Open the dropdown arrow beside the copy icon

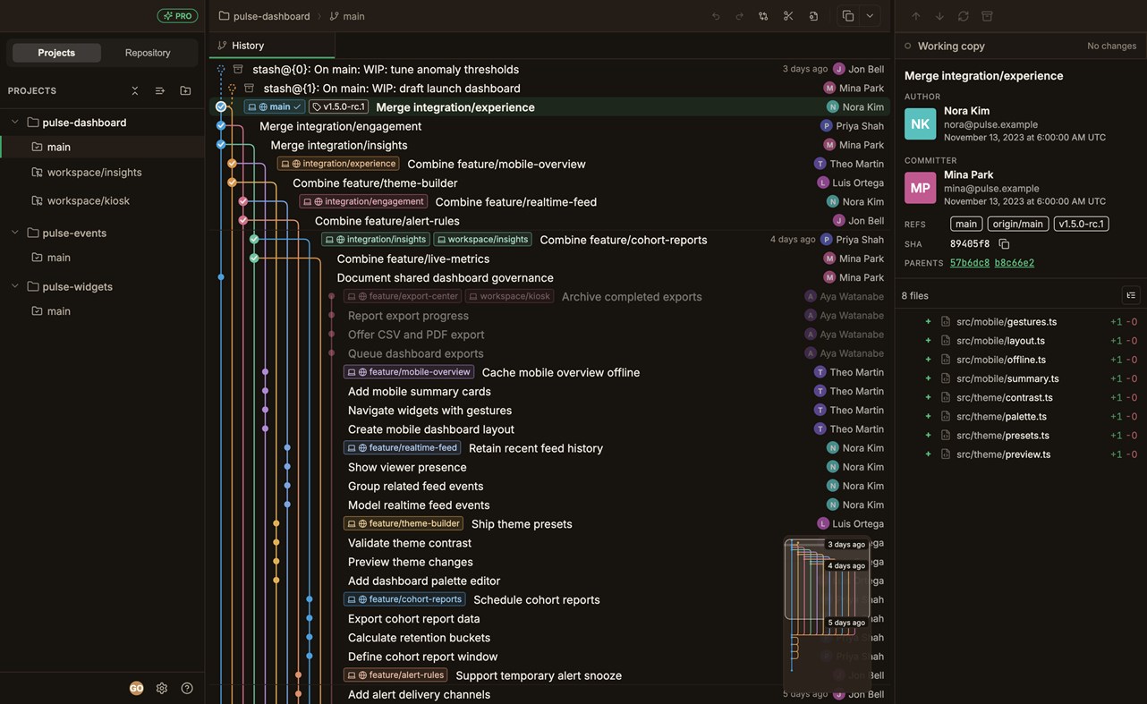click(x=870, y=16)
